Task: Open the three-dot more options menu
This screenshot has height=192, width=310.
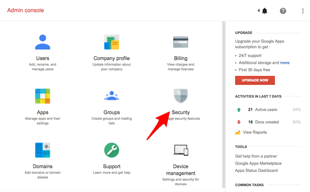Action: [302, 11]
